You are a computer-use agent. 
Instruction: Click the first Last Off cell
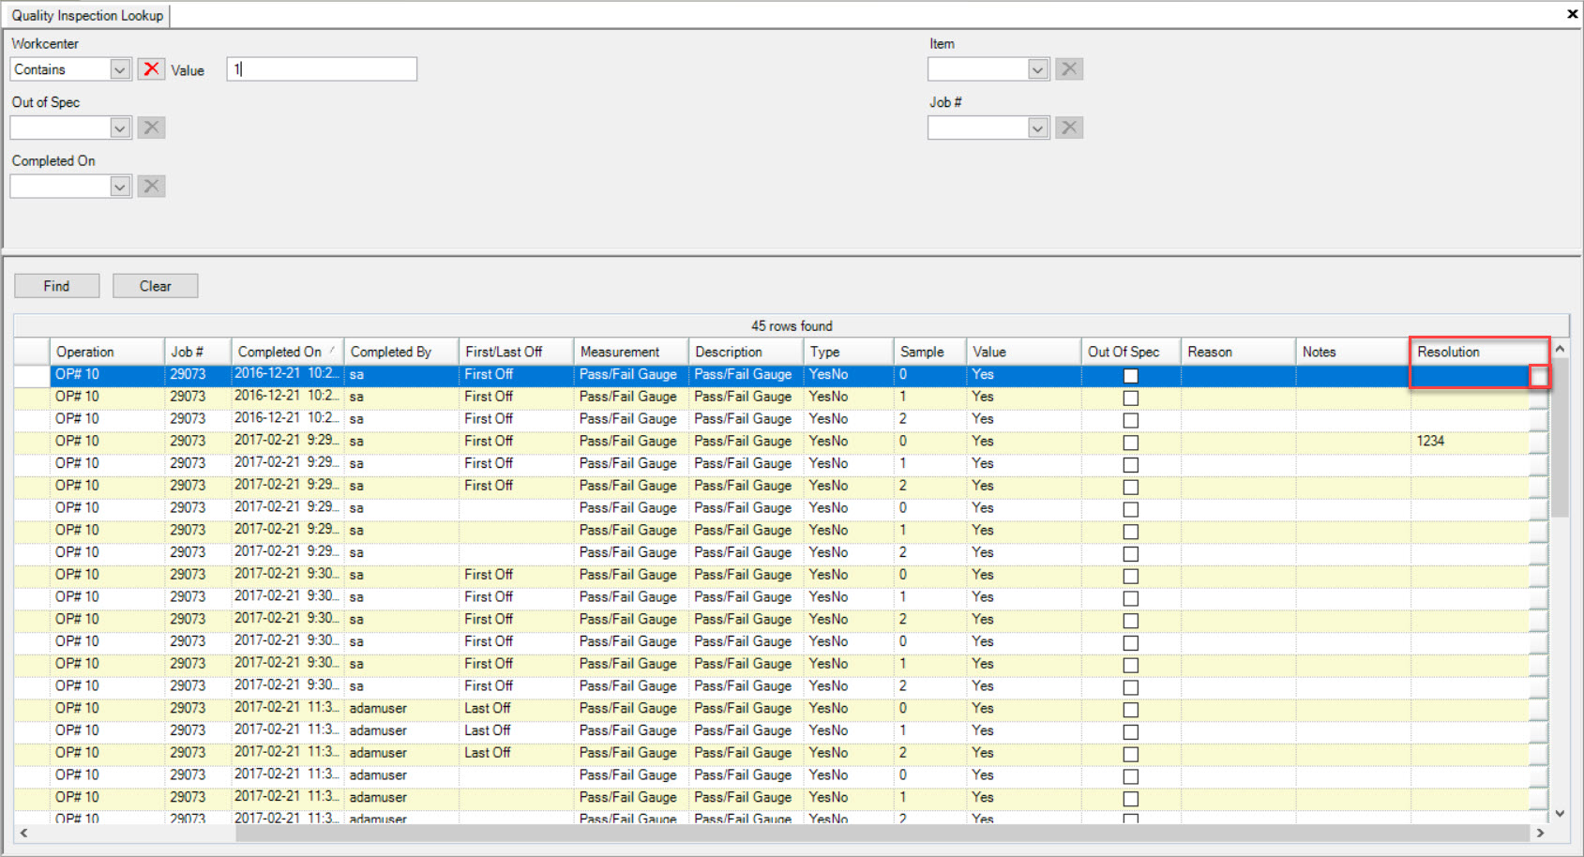coord(516,708)
